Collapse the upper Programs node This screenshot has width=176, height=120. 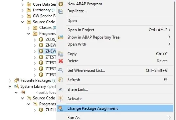click(x=29, y=34)
